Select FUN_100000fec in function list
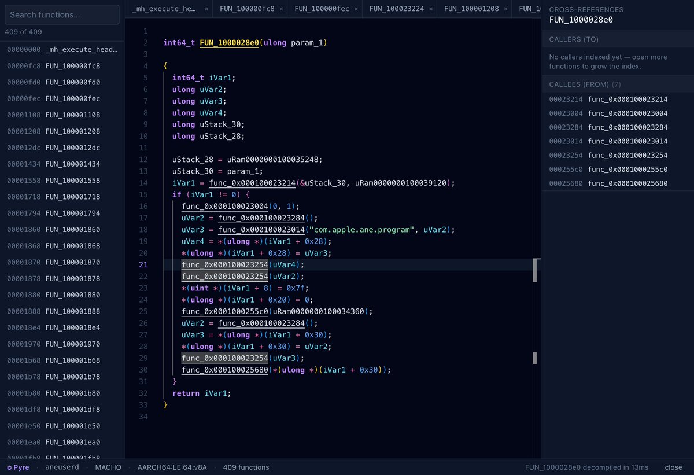This screenshot has width=694, height=475. pos(62,99)
